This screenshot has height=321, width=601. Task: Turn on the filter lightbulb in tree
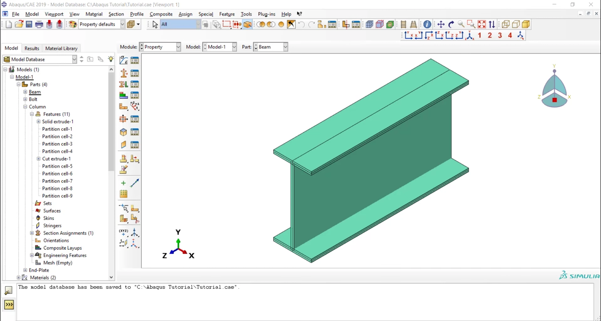tap(111, 59)
